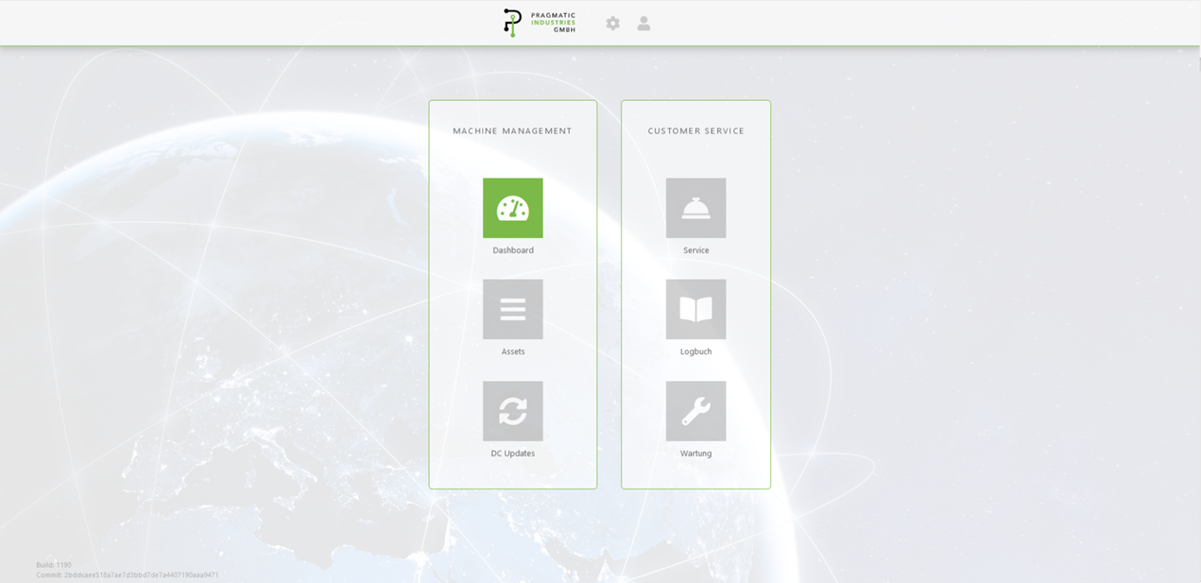Click the Customer Service panel heading
The height and width of the screenshot is (583, 1201).
pyautogui.click(x=696, y=131)
